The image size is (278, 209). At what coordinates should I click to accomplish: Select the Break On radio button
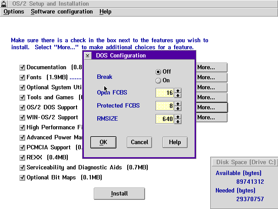(x=158, y=81)
